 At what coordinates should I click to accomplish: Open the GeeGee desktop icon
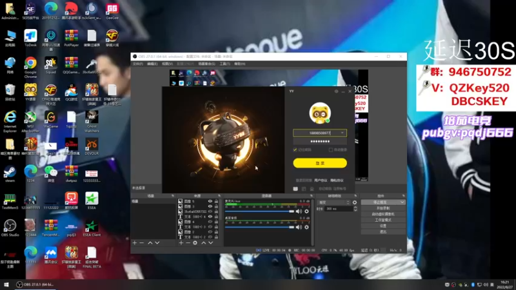tap(112, 11)
